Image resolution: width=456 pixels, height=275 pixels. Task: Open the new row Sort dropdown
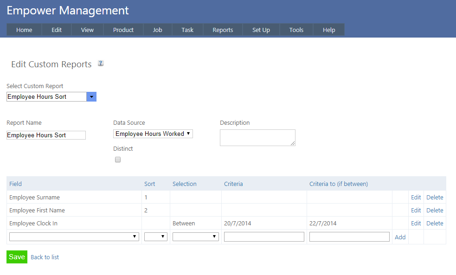(155, 237)
